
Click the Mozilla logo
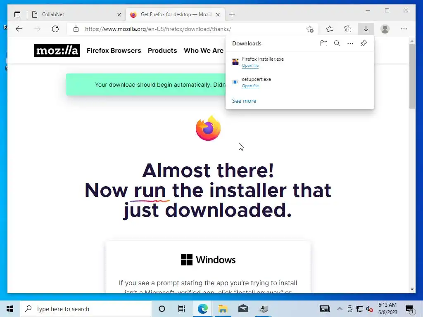[x=57, y=50]
